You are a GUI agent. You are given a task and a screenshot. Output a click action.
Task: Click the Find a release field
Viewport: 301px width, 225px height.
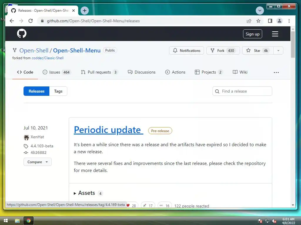pos(242,91)
